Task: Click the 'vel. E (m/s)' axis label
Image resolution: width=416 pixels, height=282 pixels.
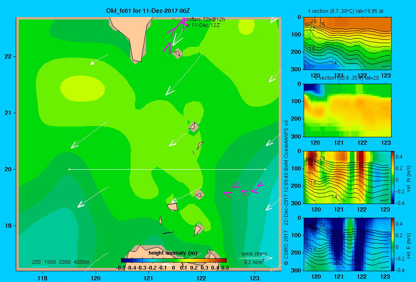Action: click(x=409, y=246)
